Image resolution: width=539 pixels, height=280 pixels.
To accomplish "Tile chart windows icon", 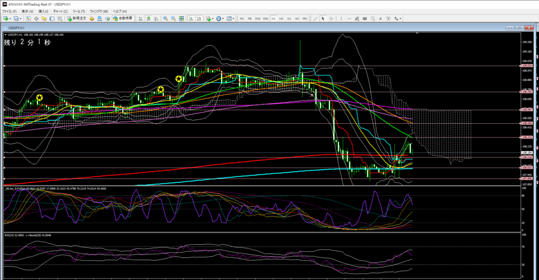I will point(182,18).
